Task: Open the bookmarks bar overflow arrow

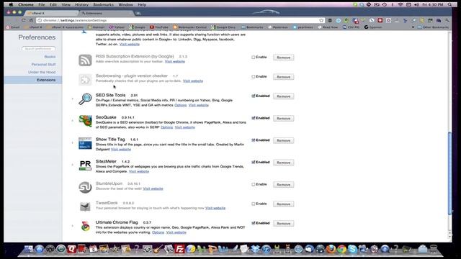Action: 413,27
